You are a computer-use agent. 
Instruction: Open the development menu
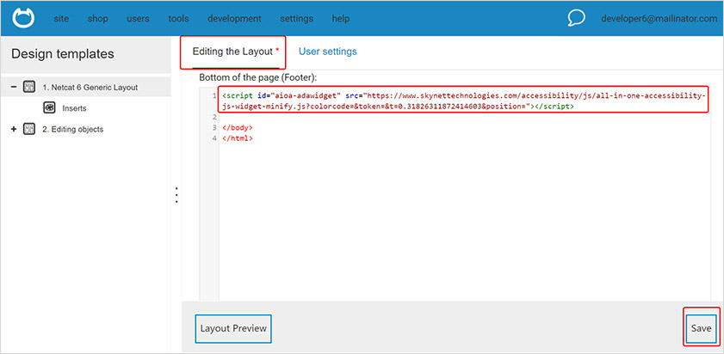pos(234,18)
